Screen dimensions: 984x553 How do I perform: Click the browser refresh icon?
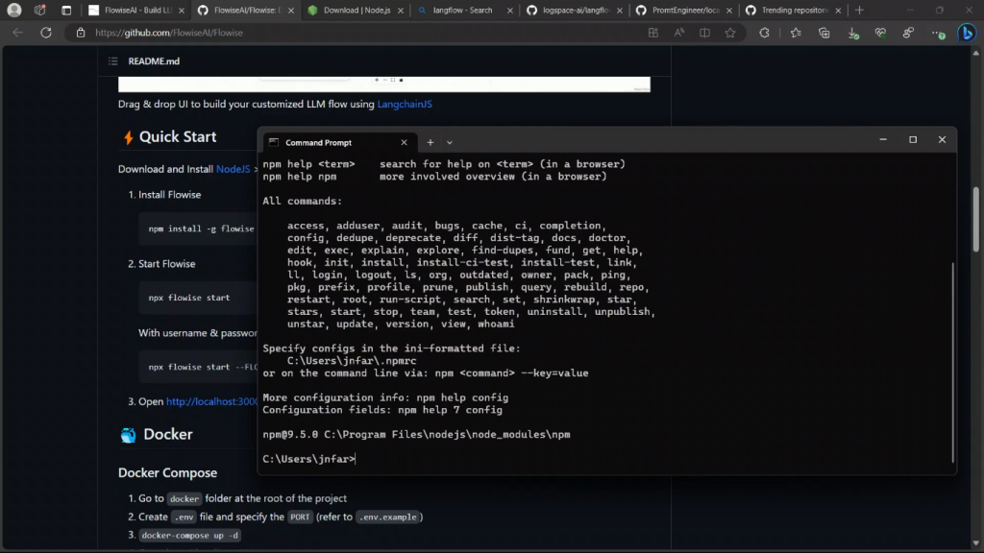click(x=45, y=33)
